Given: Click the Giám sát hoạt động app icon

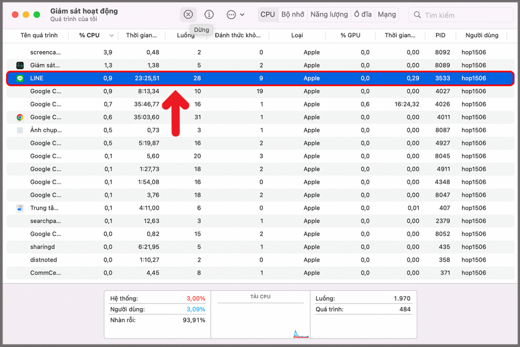Looking at the screenshot, I should (20, 65).
